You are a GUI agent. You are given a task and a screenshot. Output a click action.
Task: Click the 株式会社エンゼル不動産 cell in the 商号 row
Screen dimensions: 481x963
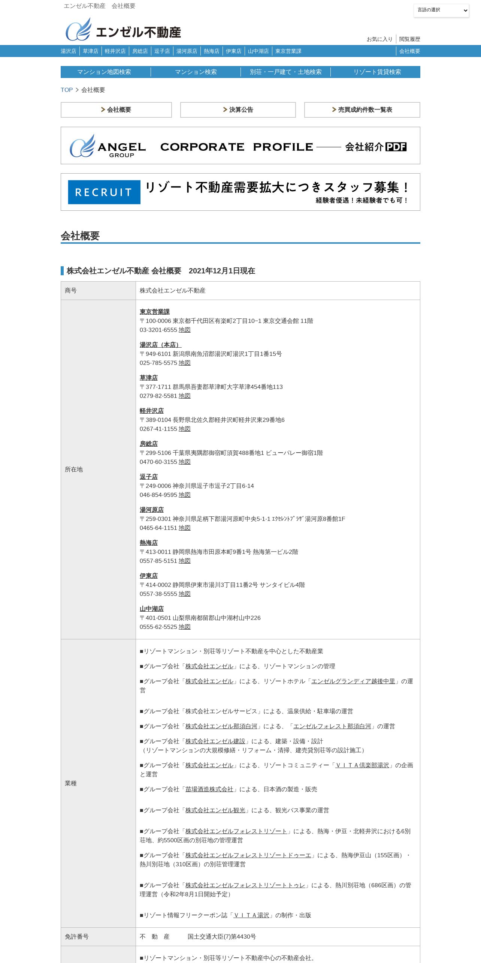coord(278,291)
